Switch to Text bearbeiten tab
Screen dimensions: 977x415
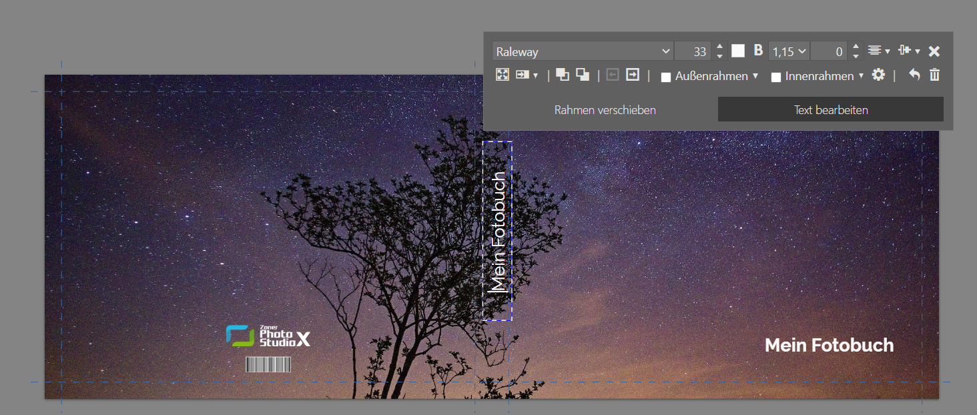[830, 110]
